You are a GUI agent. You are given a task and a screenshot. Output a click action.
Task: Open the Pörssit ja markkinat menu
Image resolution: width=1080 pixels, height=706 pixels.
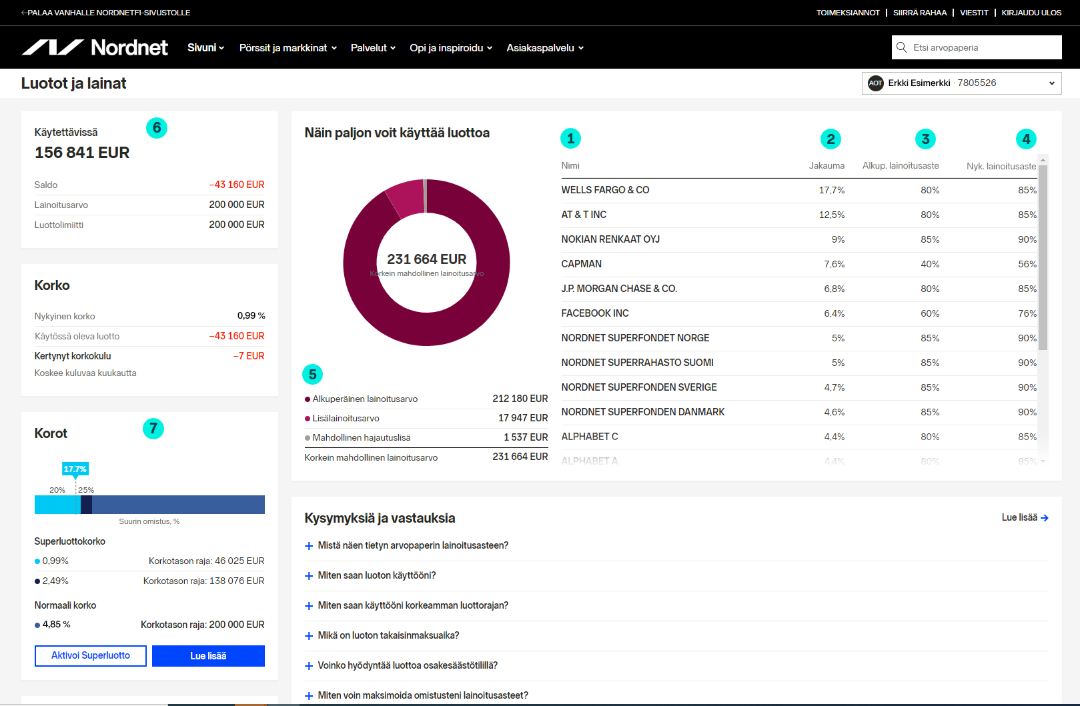pyautogui.click(x=288, y=48)
